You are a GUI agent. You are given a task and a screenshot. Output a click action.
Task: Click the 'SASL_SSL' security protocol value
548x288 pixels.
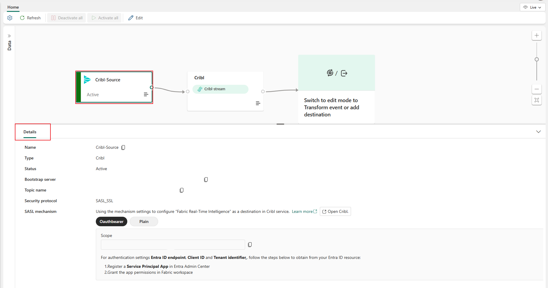(x=104, y=201)
